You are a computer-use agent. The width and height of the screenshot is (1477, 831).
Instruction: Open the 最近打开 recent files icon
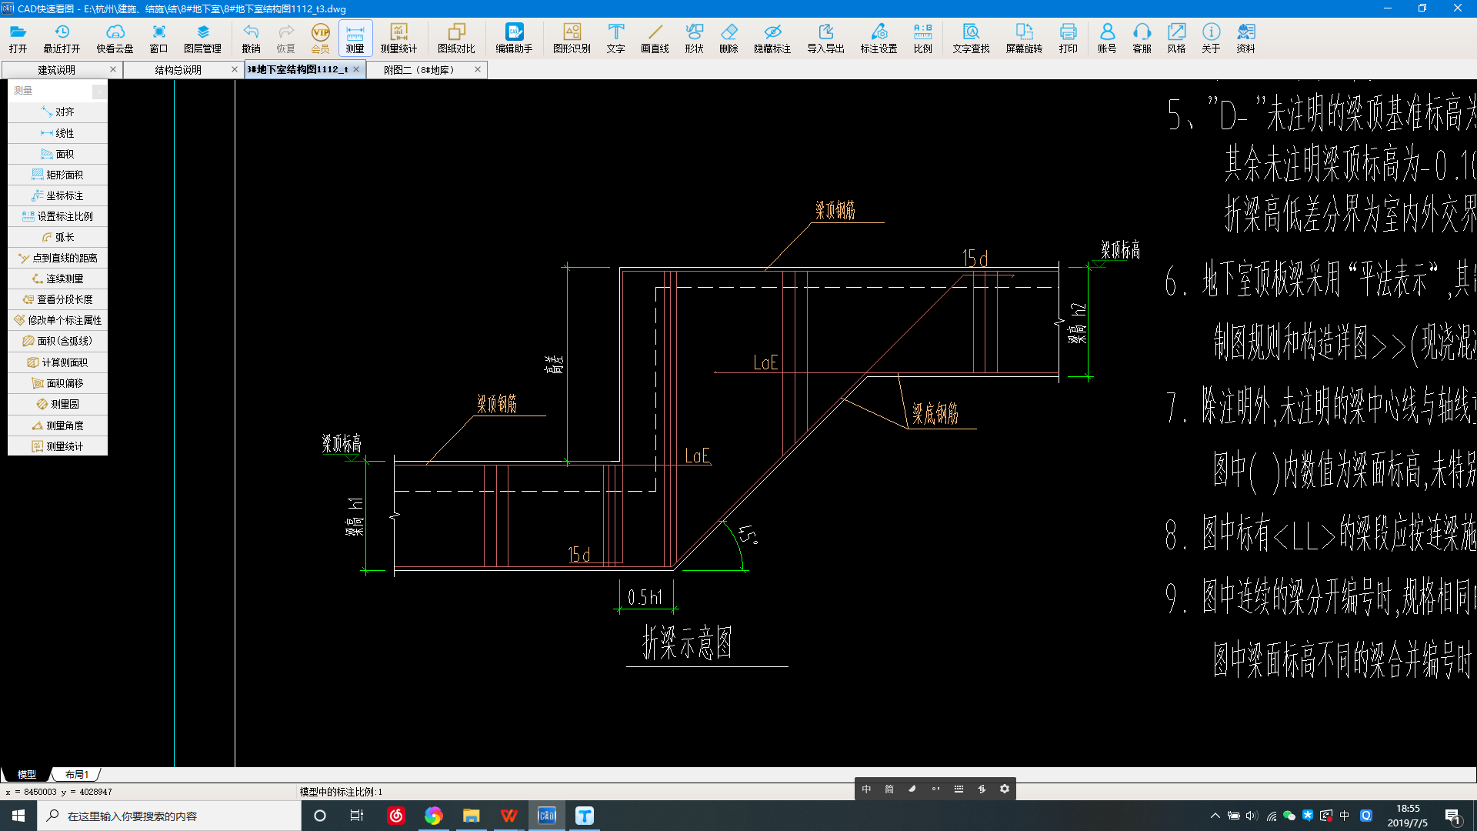(x=62, y=38)
